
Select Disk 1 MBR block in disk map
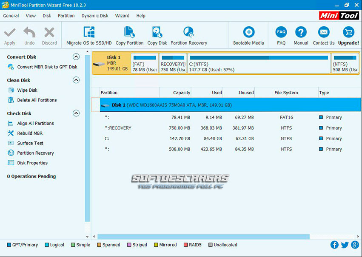(111, 63)
